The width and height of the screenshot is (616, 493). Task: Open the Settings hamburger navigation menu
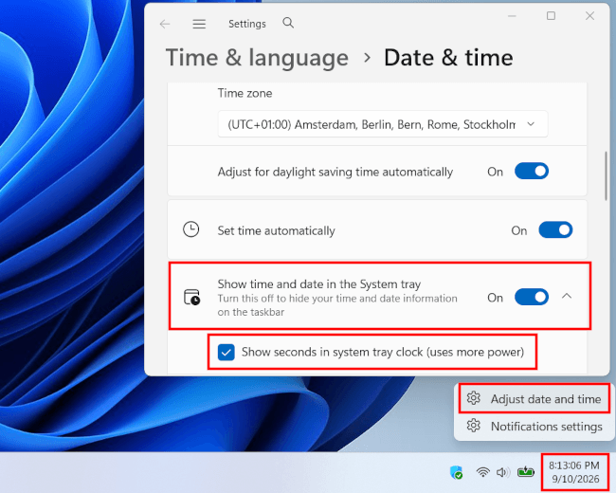point(199,24)
